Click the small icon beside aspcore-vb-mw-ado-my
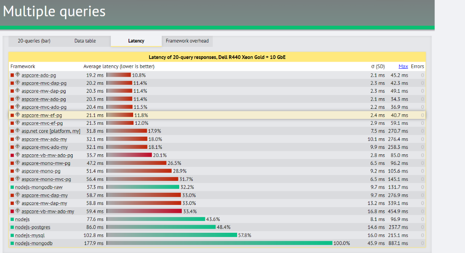Viewport: 465px width, 253px height. tap(18, 211)
